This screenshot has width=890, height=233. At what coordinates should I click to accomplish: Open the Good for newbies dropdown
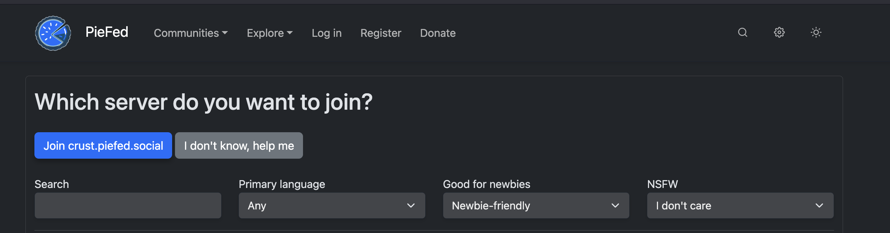[x=536, y=205]
